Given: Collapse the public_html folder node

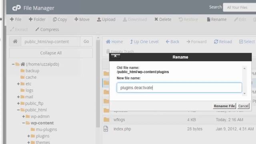Looking at the screenshot, I should coord(18,110).
